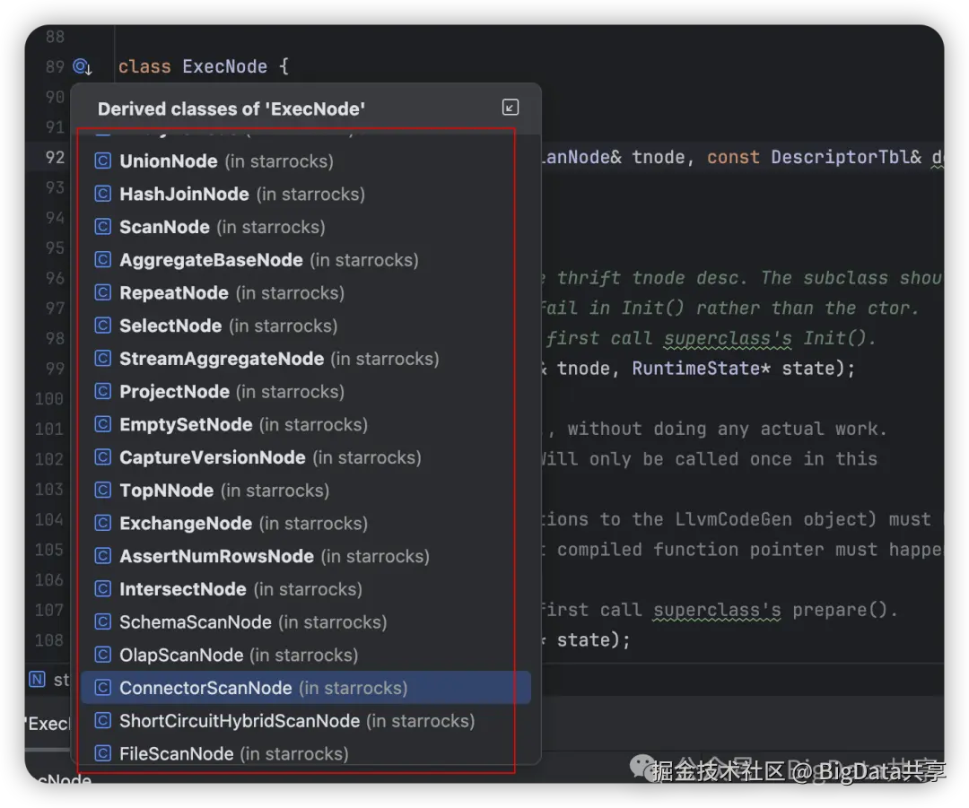Click HashJoinNode class icon
The width and height of the screenshot is (969, 808).
point(102,194)
